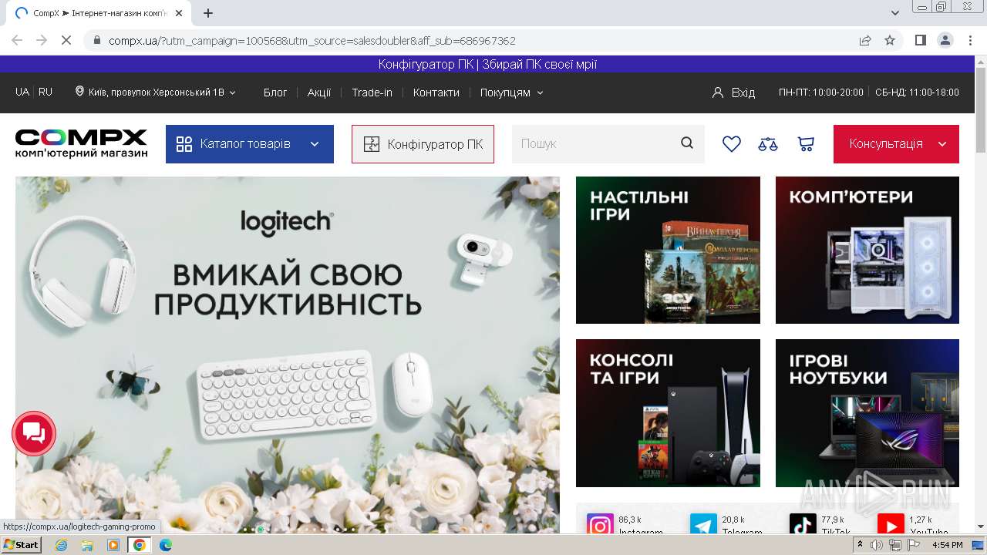Open the Trade-in menu item
This screenshot has height=555, width=987.
coord(372,92)
